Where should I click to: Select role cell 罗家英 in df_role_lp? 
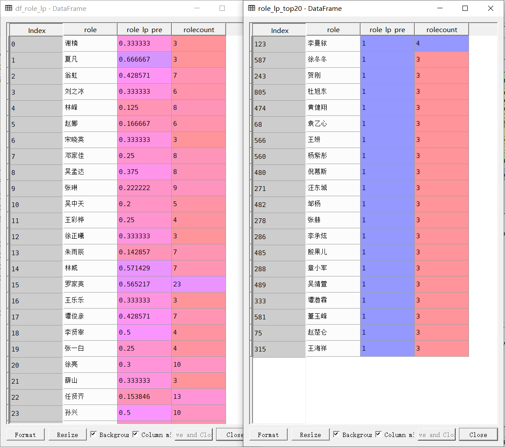pos(90,284)
